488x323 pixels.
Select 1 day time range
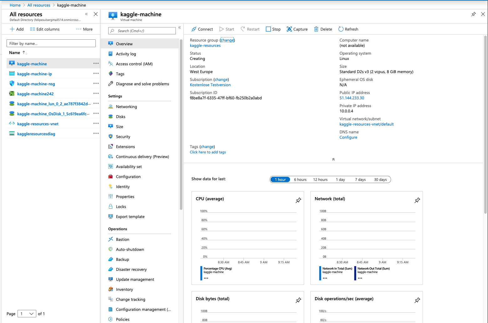(340, 180)
